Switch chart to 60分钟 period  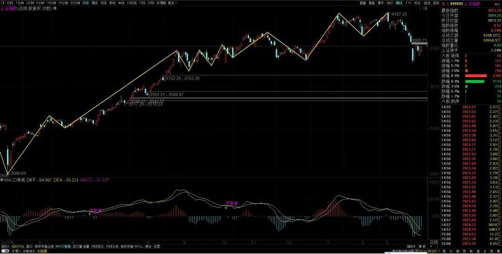click(x=75, y=3)
